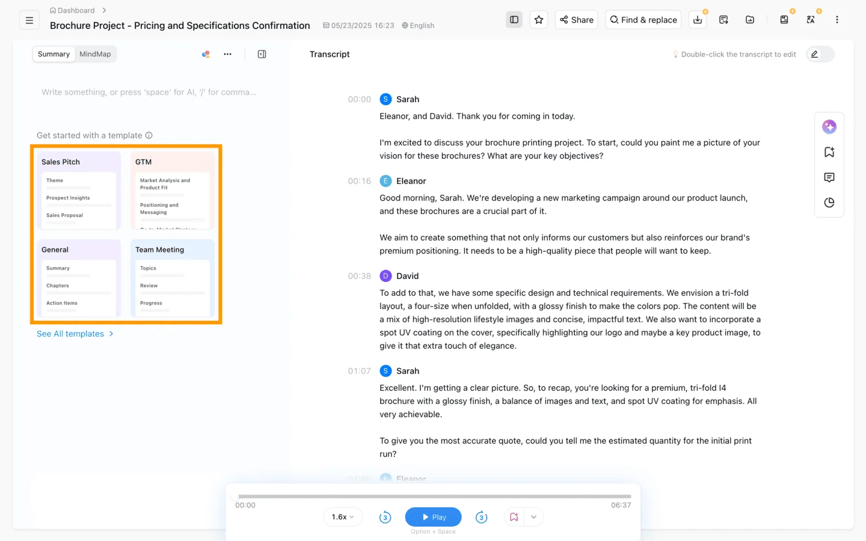This screenshot has width=866, height=541.
Task: Jump to timestamp 00:00
Action: tap(359, 99)
